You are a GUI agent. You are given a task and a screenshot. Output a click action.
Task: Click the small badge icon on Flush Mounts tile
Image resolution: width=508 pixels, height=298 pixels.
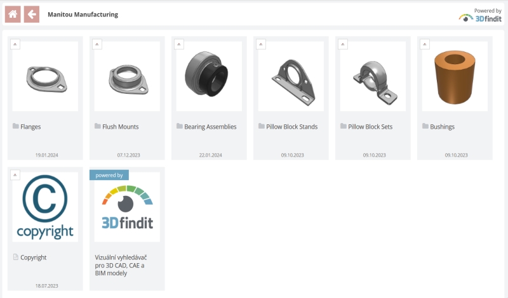[x=97, y=44]
